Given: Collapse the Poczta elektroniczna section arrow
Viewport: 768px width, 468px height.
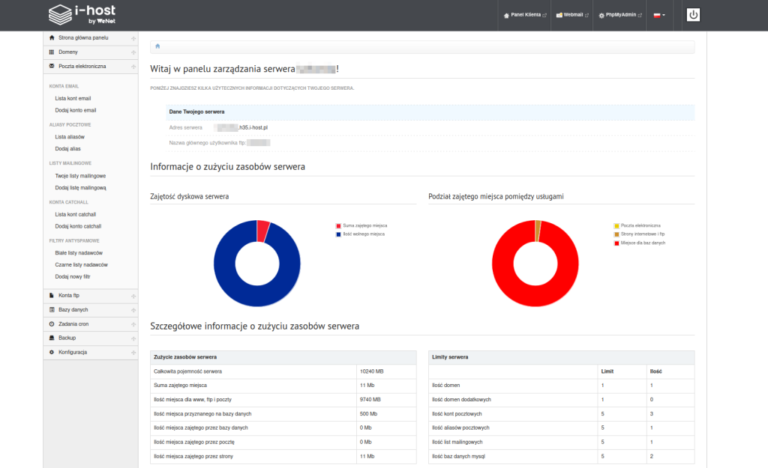Looking at the screenshot, I should click(x=133, y=66).
